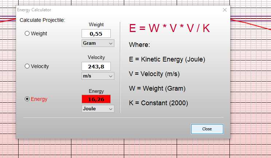This screenshot has width=271, height=158.
Task: Click the Where: label
Action: click(140, 45)
